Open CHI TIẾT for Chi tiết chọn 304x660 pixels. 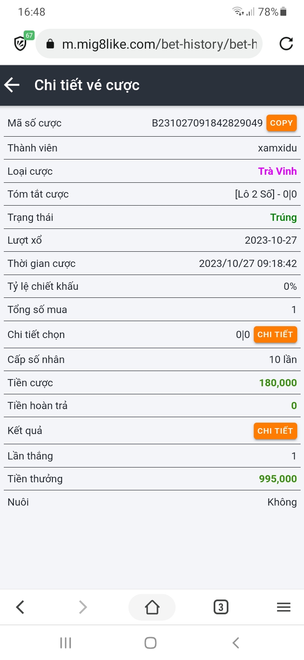click(x=275, y=335)
